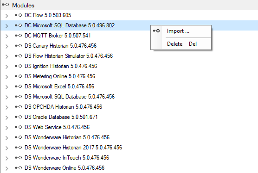Click the module icon beside DS Canary Historian
The image size is (258, 173).
pos(18,46)
